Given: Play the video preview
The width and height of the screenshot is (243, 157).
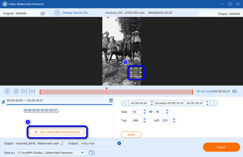Looking at the screenshot, I should click(x=7, y=91).
